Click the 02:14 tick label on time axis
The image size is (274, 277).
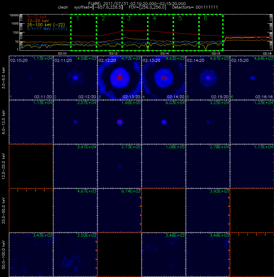point(165,53)
